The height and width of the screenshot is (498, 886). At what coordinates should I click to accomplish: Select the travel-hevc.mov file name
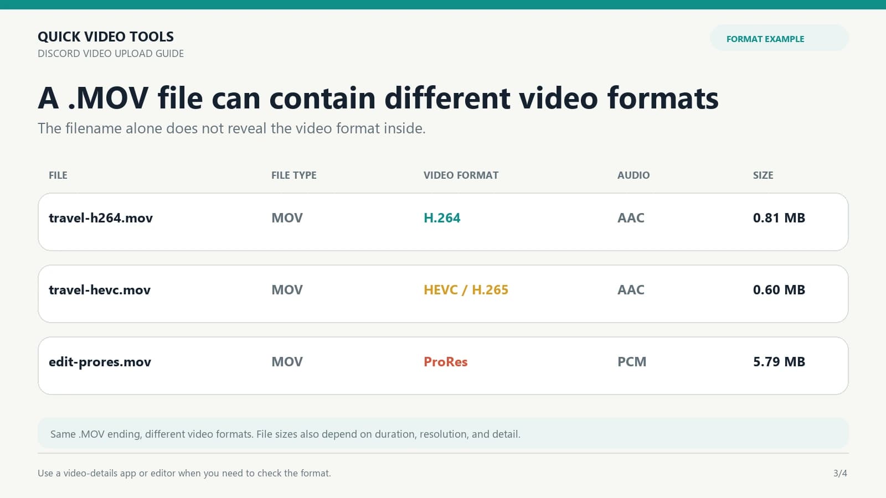tap(100, 290)
